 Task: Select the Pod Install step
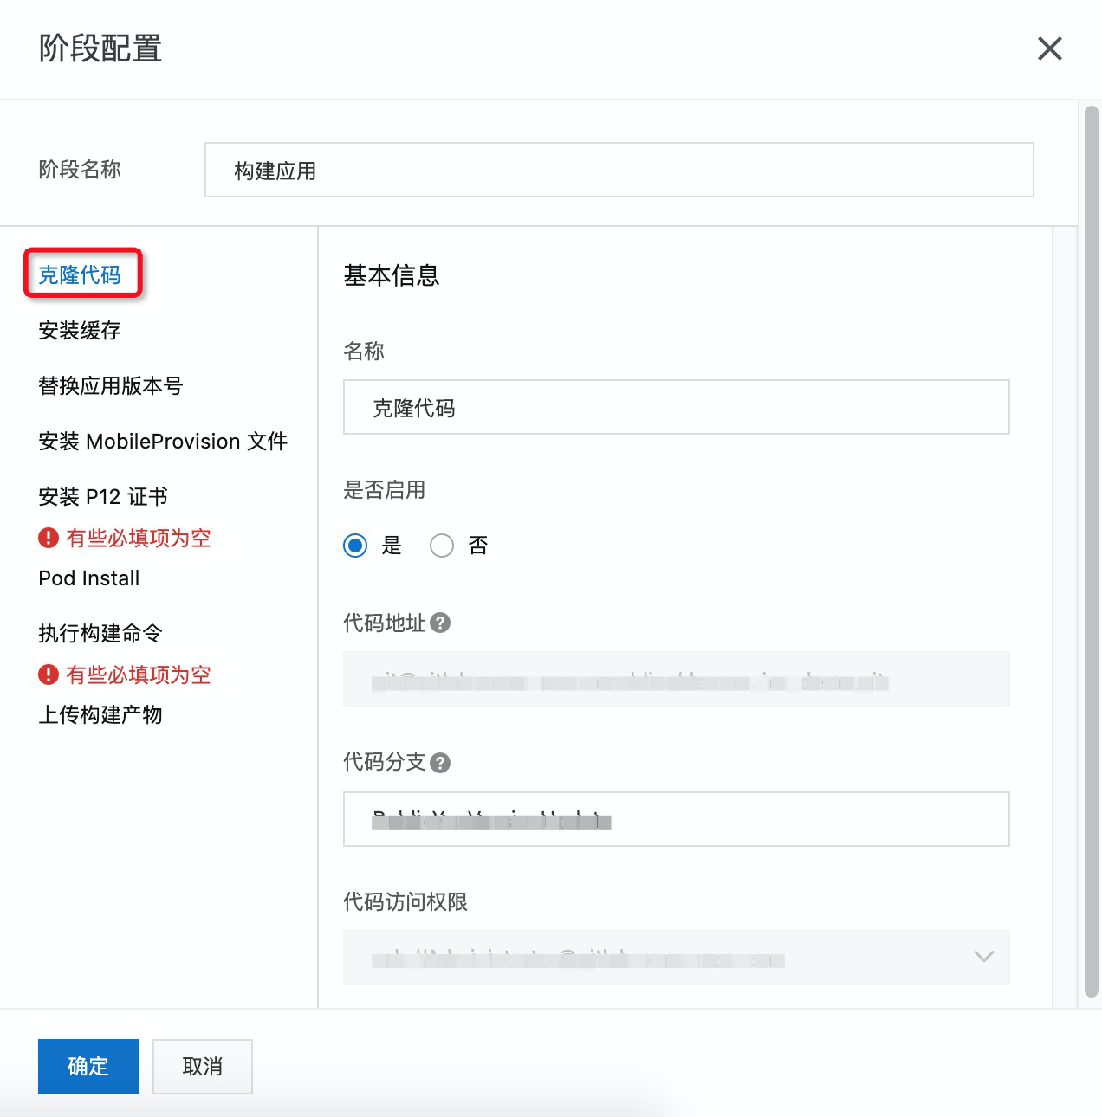tap(89, 578)
